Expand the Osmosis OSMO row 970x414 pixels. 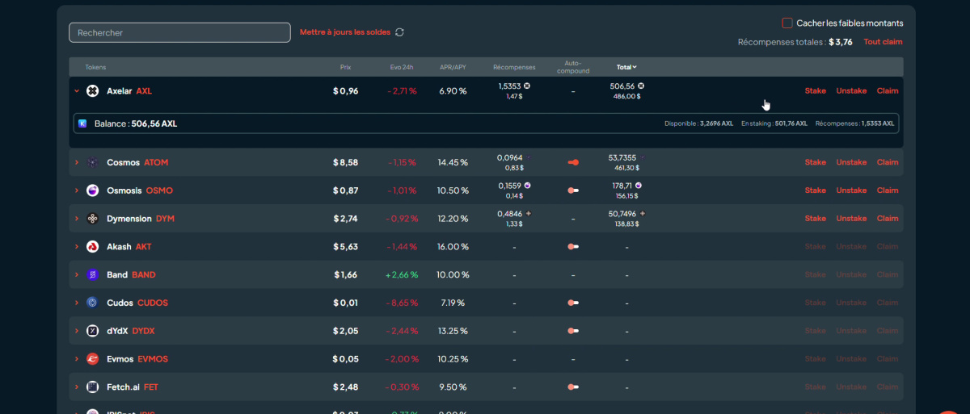coord(77,190)
